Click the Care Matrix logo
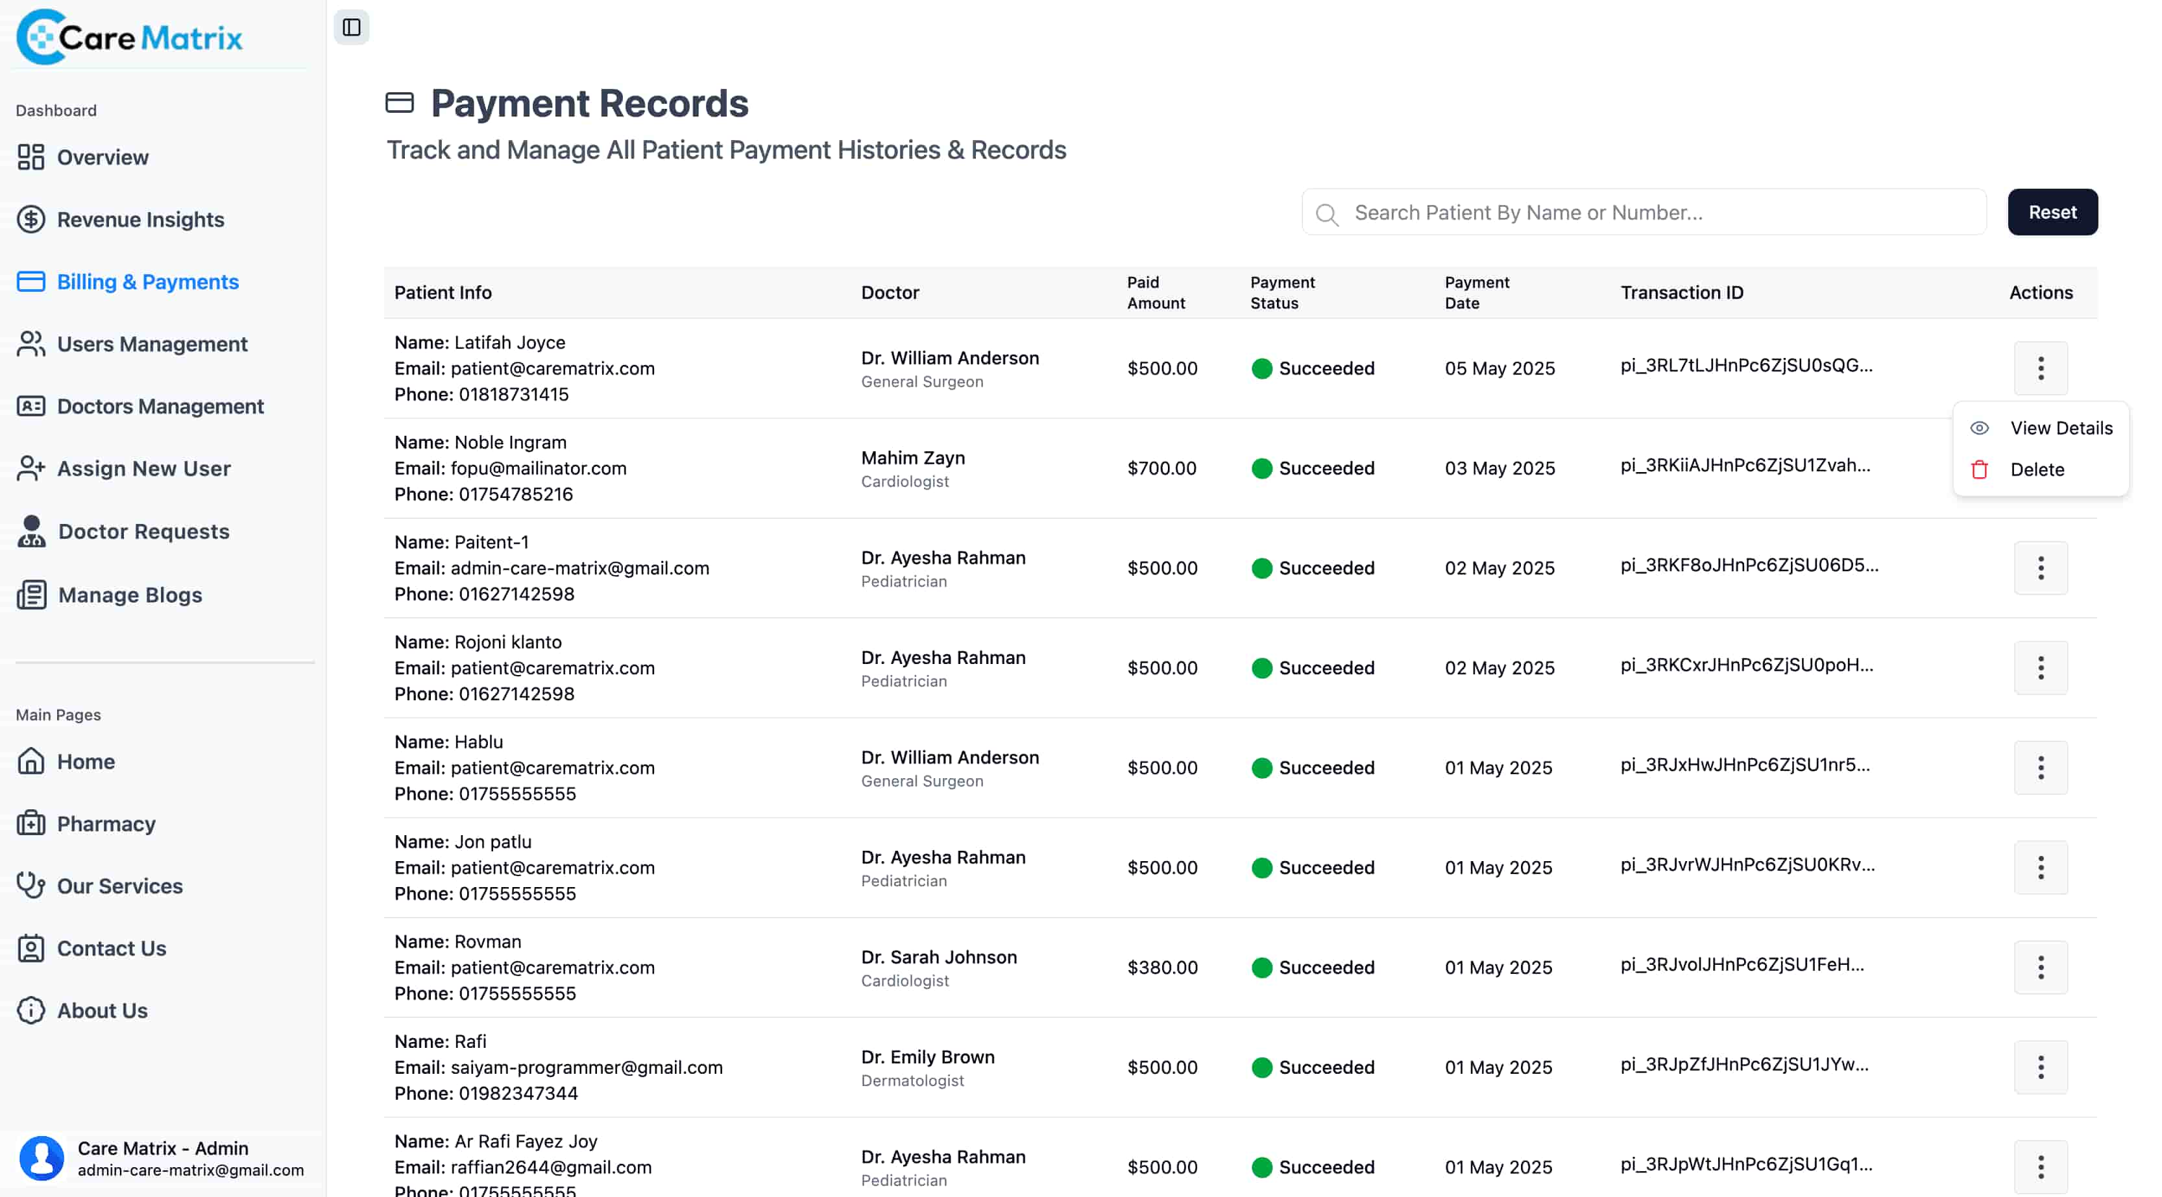The image size is (2162, 1197). [130, 37]
